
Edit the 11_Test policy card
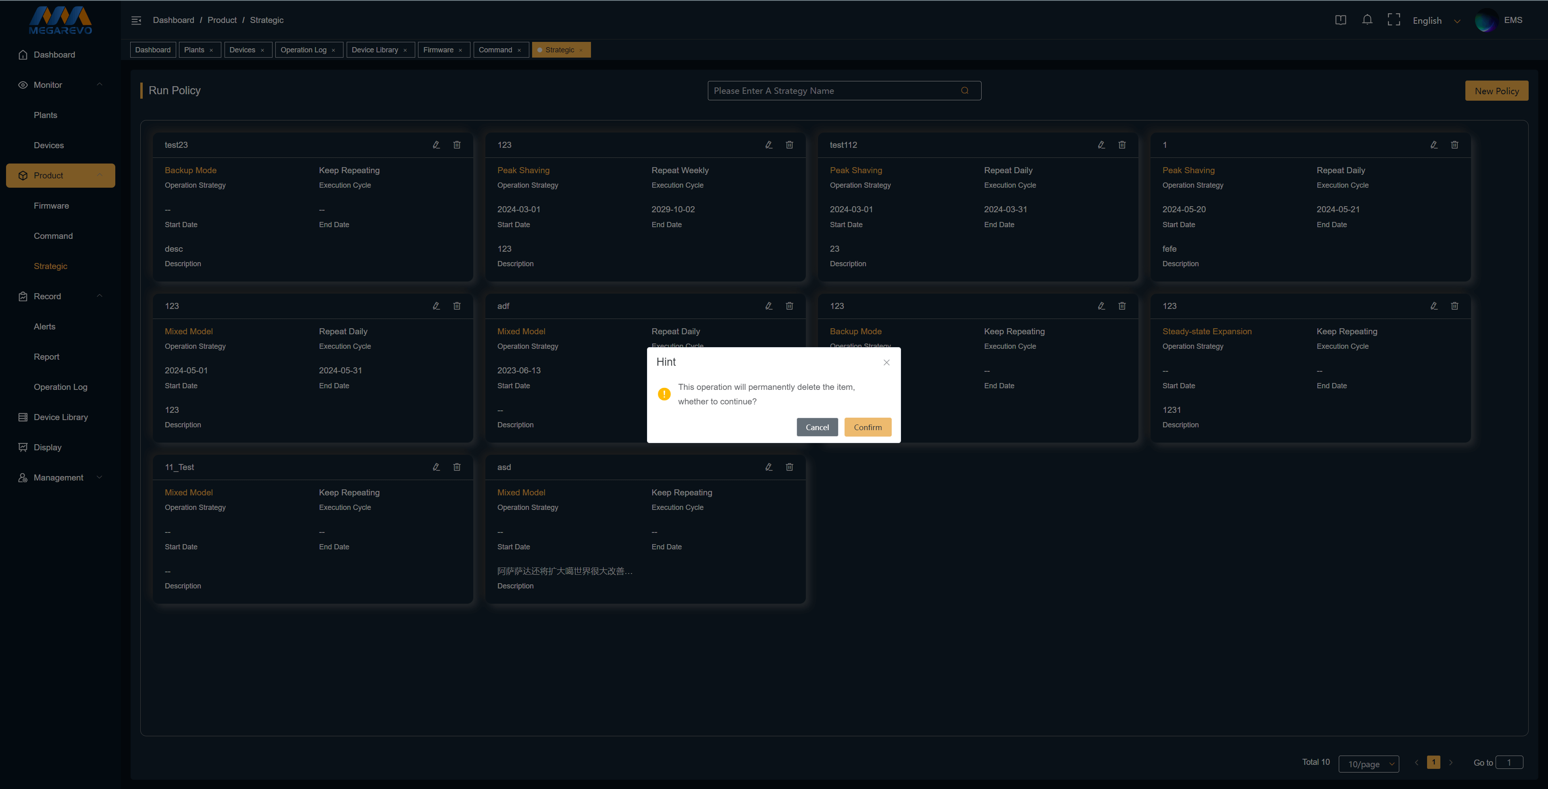[436, 466]
